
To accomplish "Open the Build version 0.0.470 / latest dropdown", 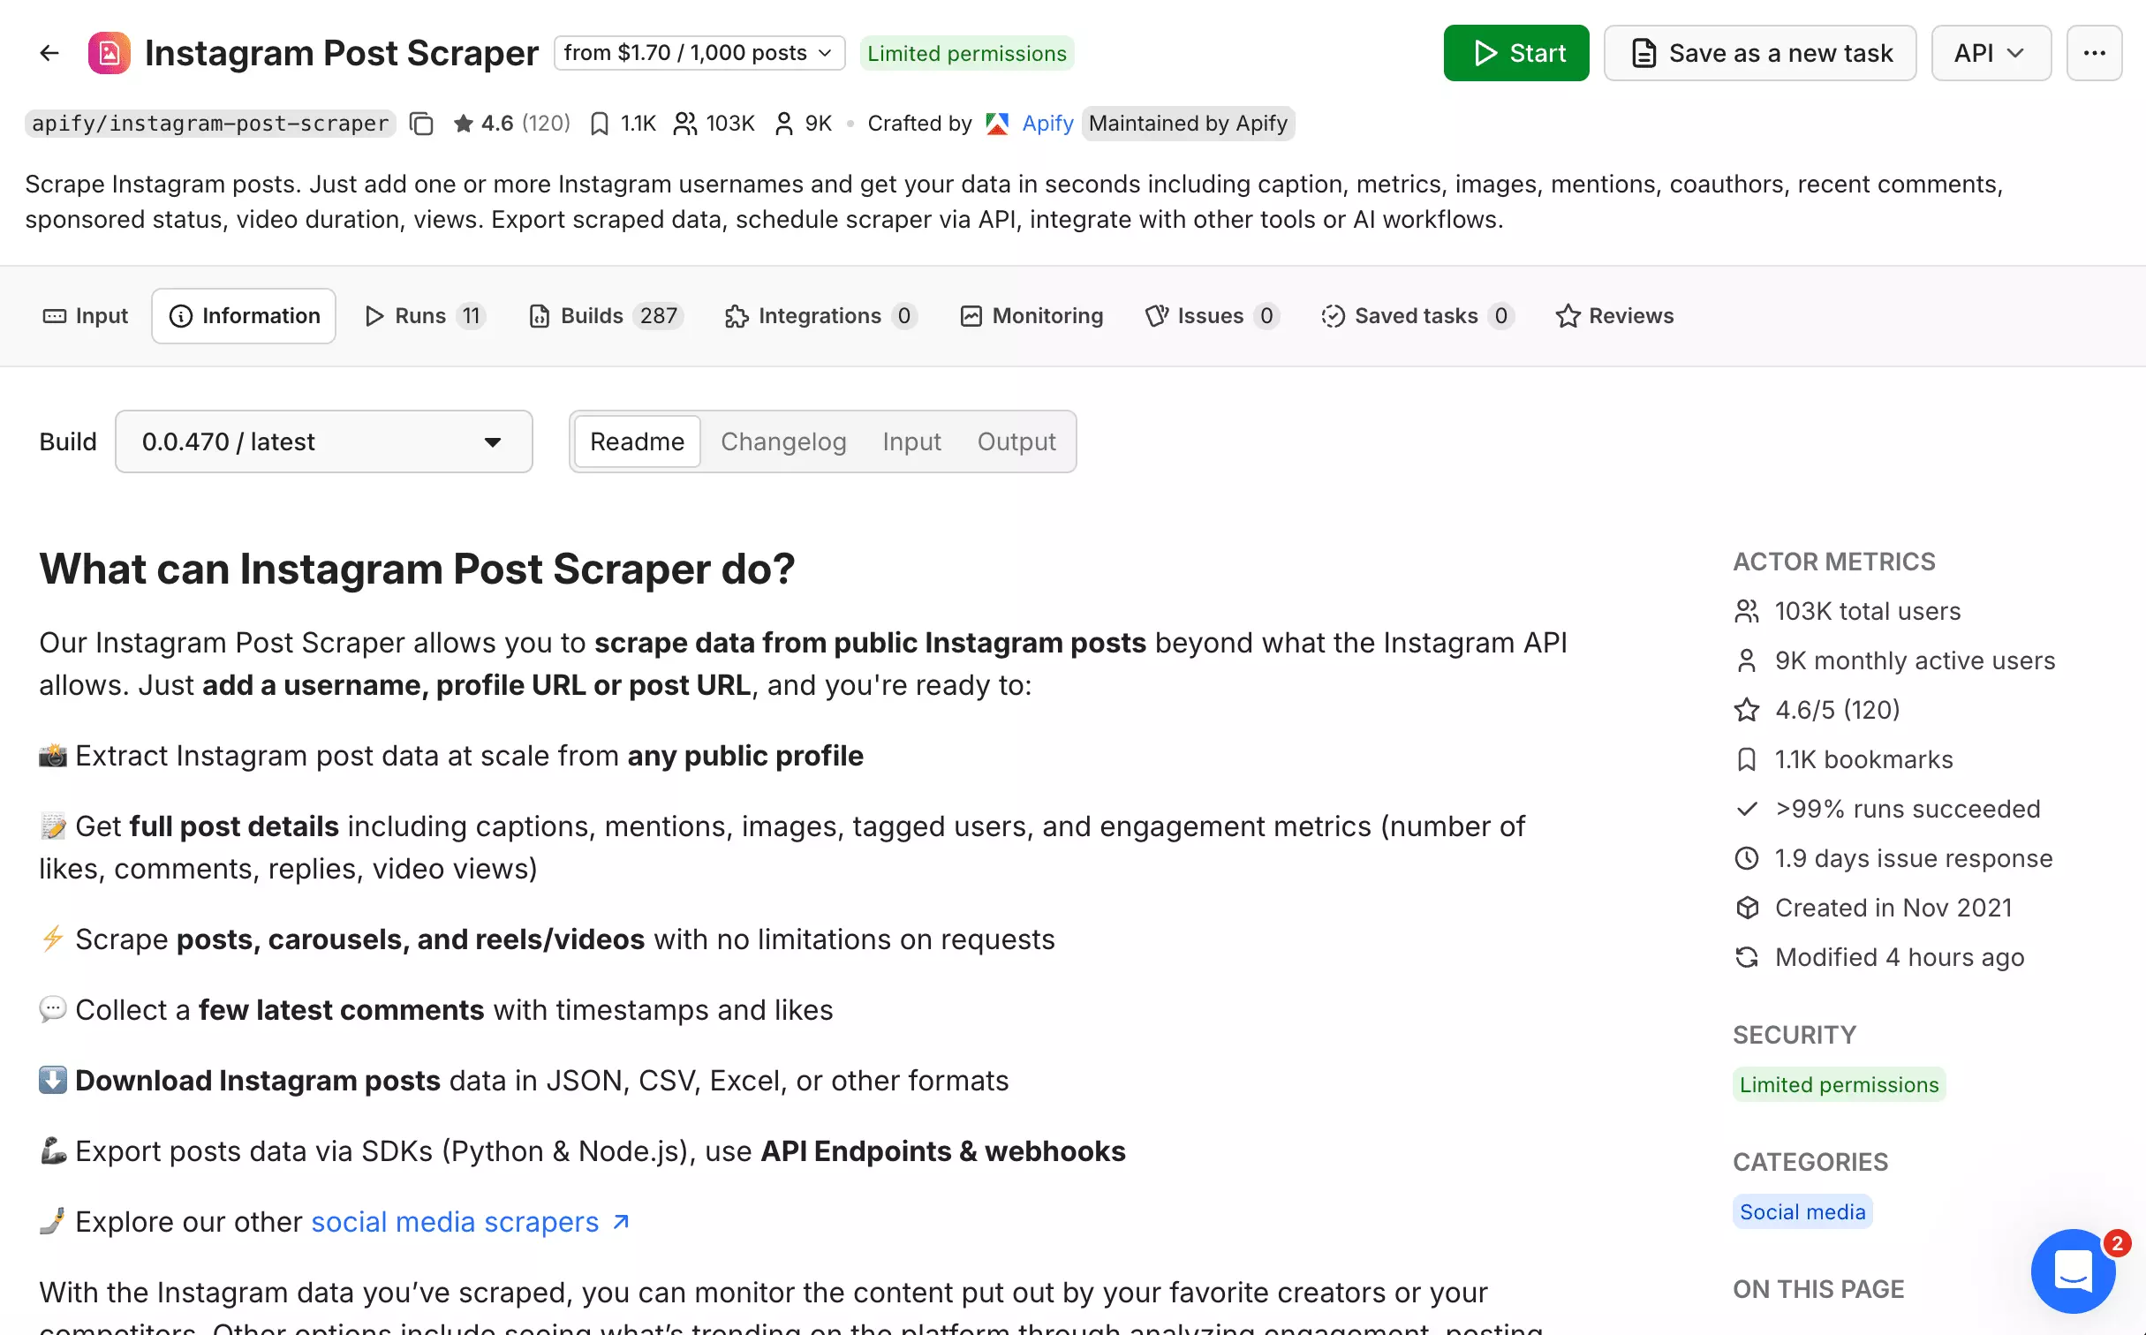I will pos(323,441).
